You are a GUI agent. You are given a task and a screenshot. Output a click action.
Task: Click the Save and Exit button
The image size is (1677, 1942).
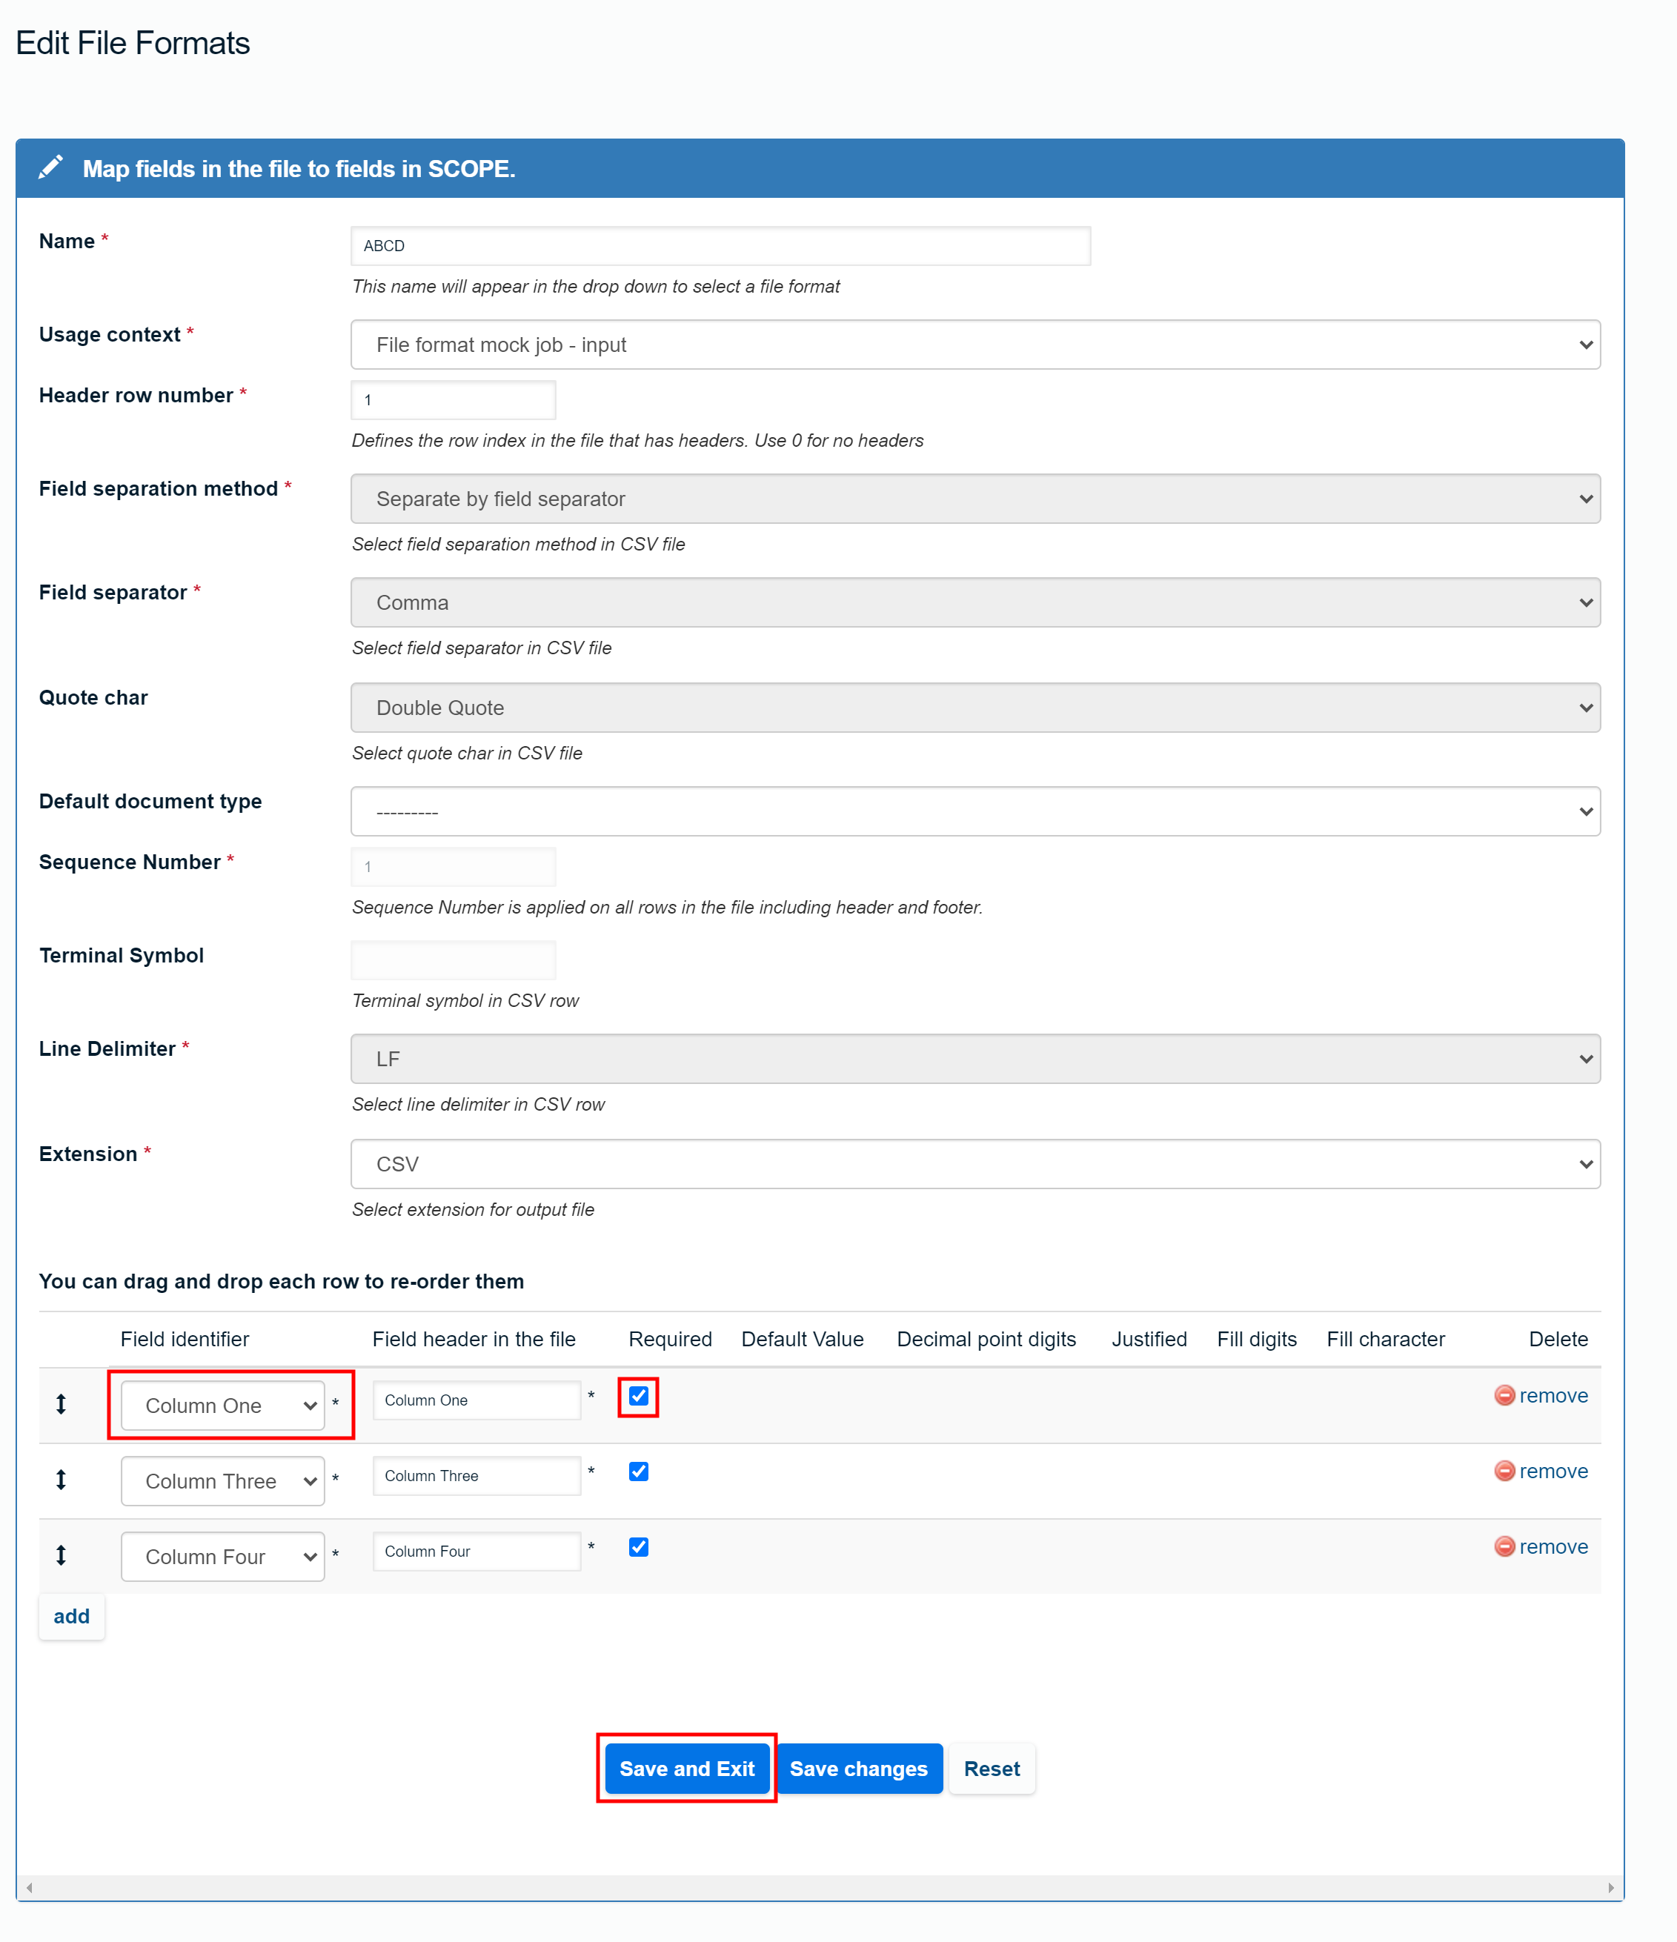686,1769
